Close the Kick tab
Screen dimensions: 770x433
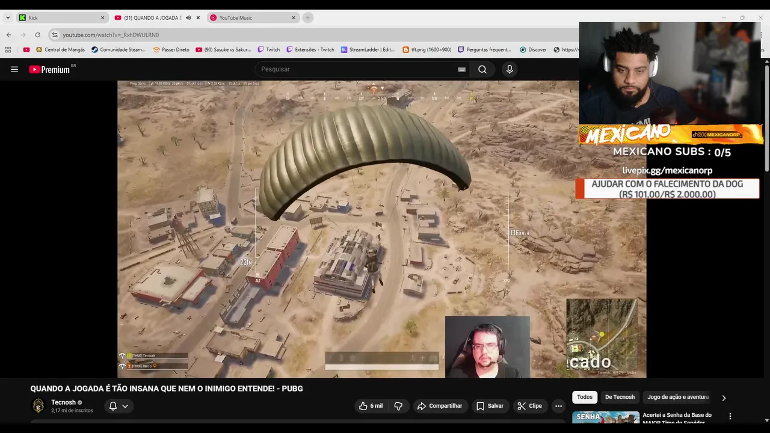coord(102,18)
